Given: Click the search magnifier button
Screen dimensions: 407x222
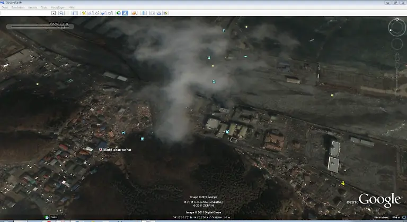Looking at the screenshot, I should point(61,13).
